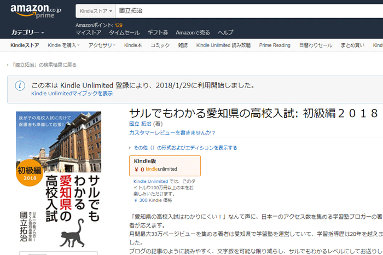Open the ヘルプ page
This screenshot has width=383, height=255.
point(225,32)
